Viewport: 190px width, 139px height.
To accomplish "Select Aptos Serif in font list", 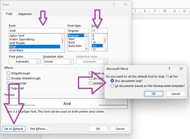I will 35,36.
